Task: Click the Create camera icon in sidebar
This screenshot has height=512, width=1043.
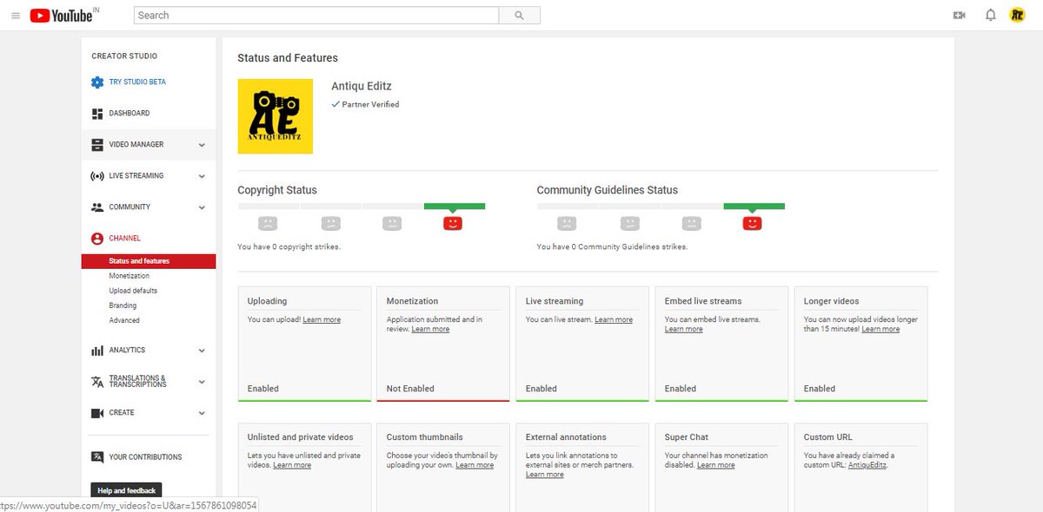Action: (97, 413)
